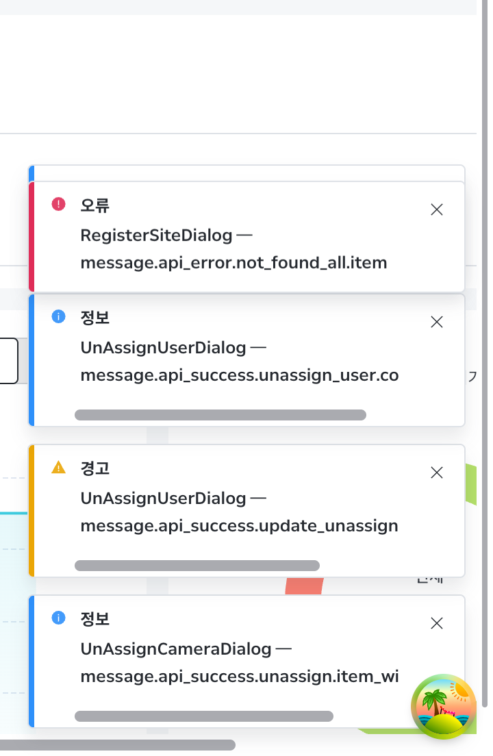Click the 경고 toast title
The width and height of the screenshot is (493, 756).
pos(95,468)
